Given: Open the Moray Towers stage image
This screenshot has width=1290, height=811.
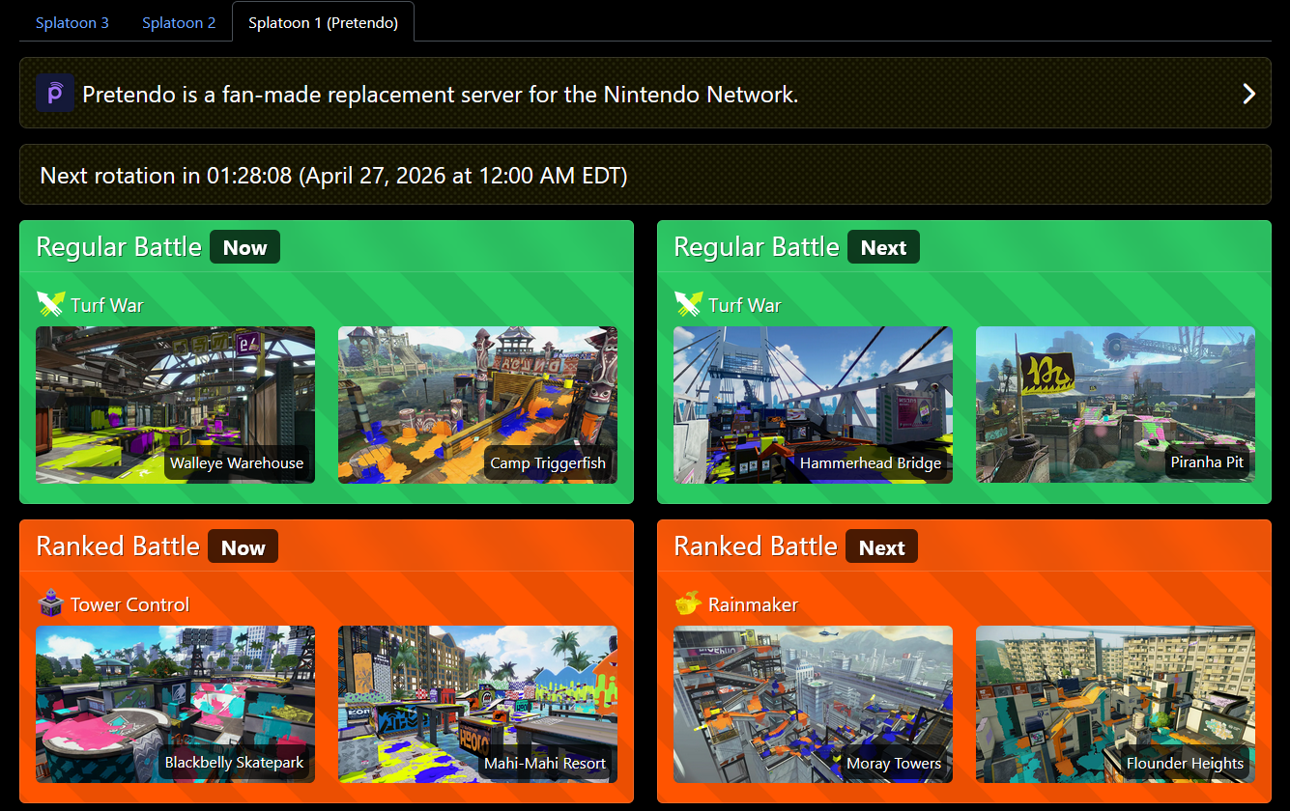Looking at the screenshot, I should 813,704.
